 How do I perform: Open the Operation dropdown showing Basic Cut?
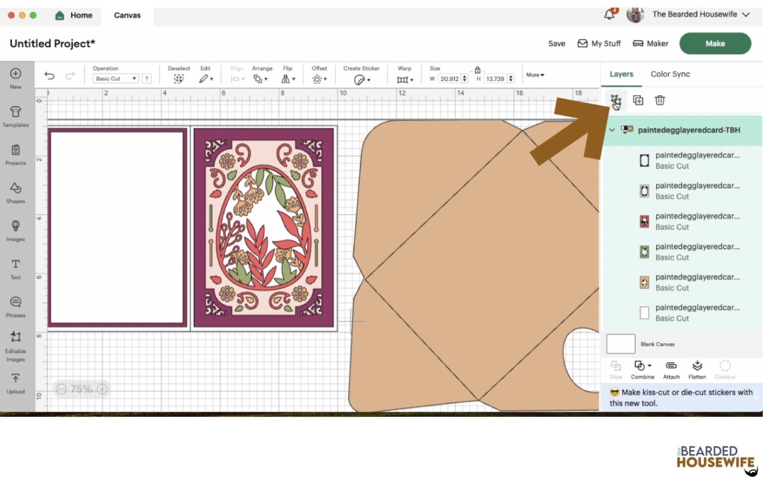115,79
